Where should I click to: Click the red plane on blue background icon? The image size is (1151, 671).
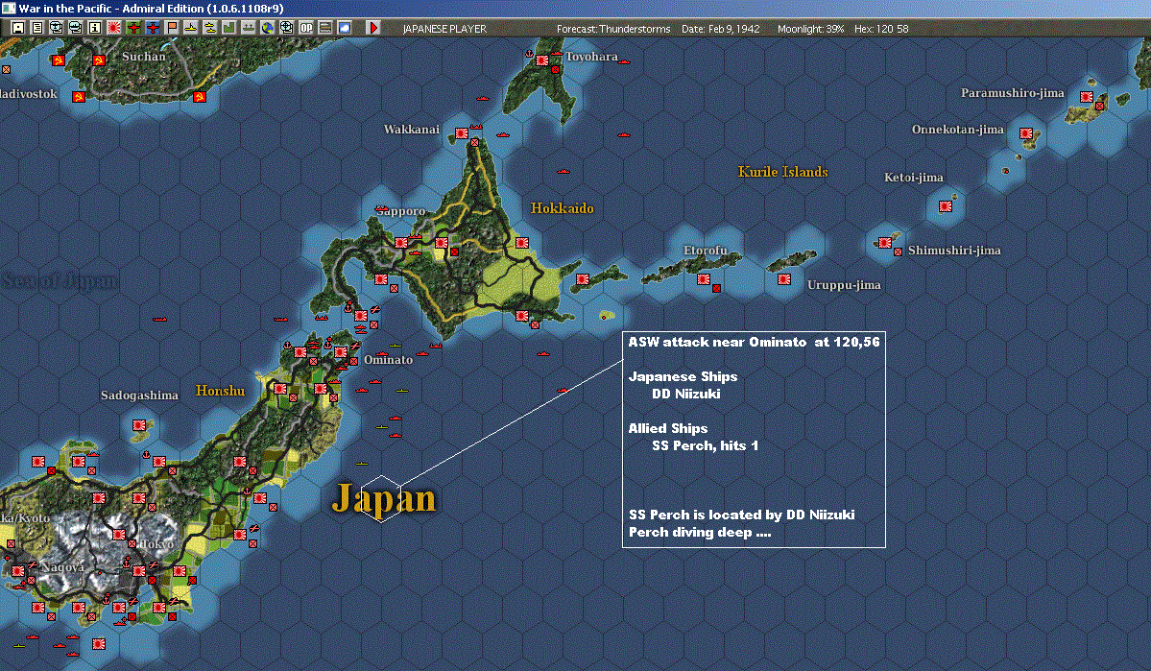[153, 28]
